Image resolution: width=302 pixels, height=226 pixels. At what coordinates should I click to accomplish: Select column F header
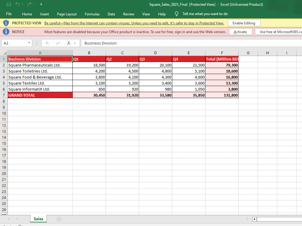222,53
